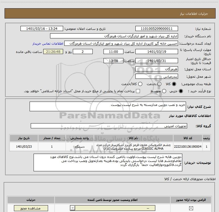Click the دستگاه unit cell
The image size is (219, 212).
(80, 147)
